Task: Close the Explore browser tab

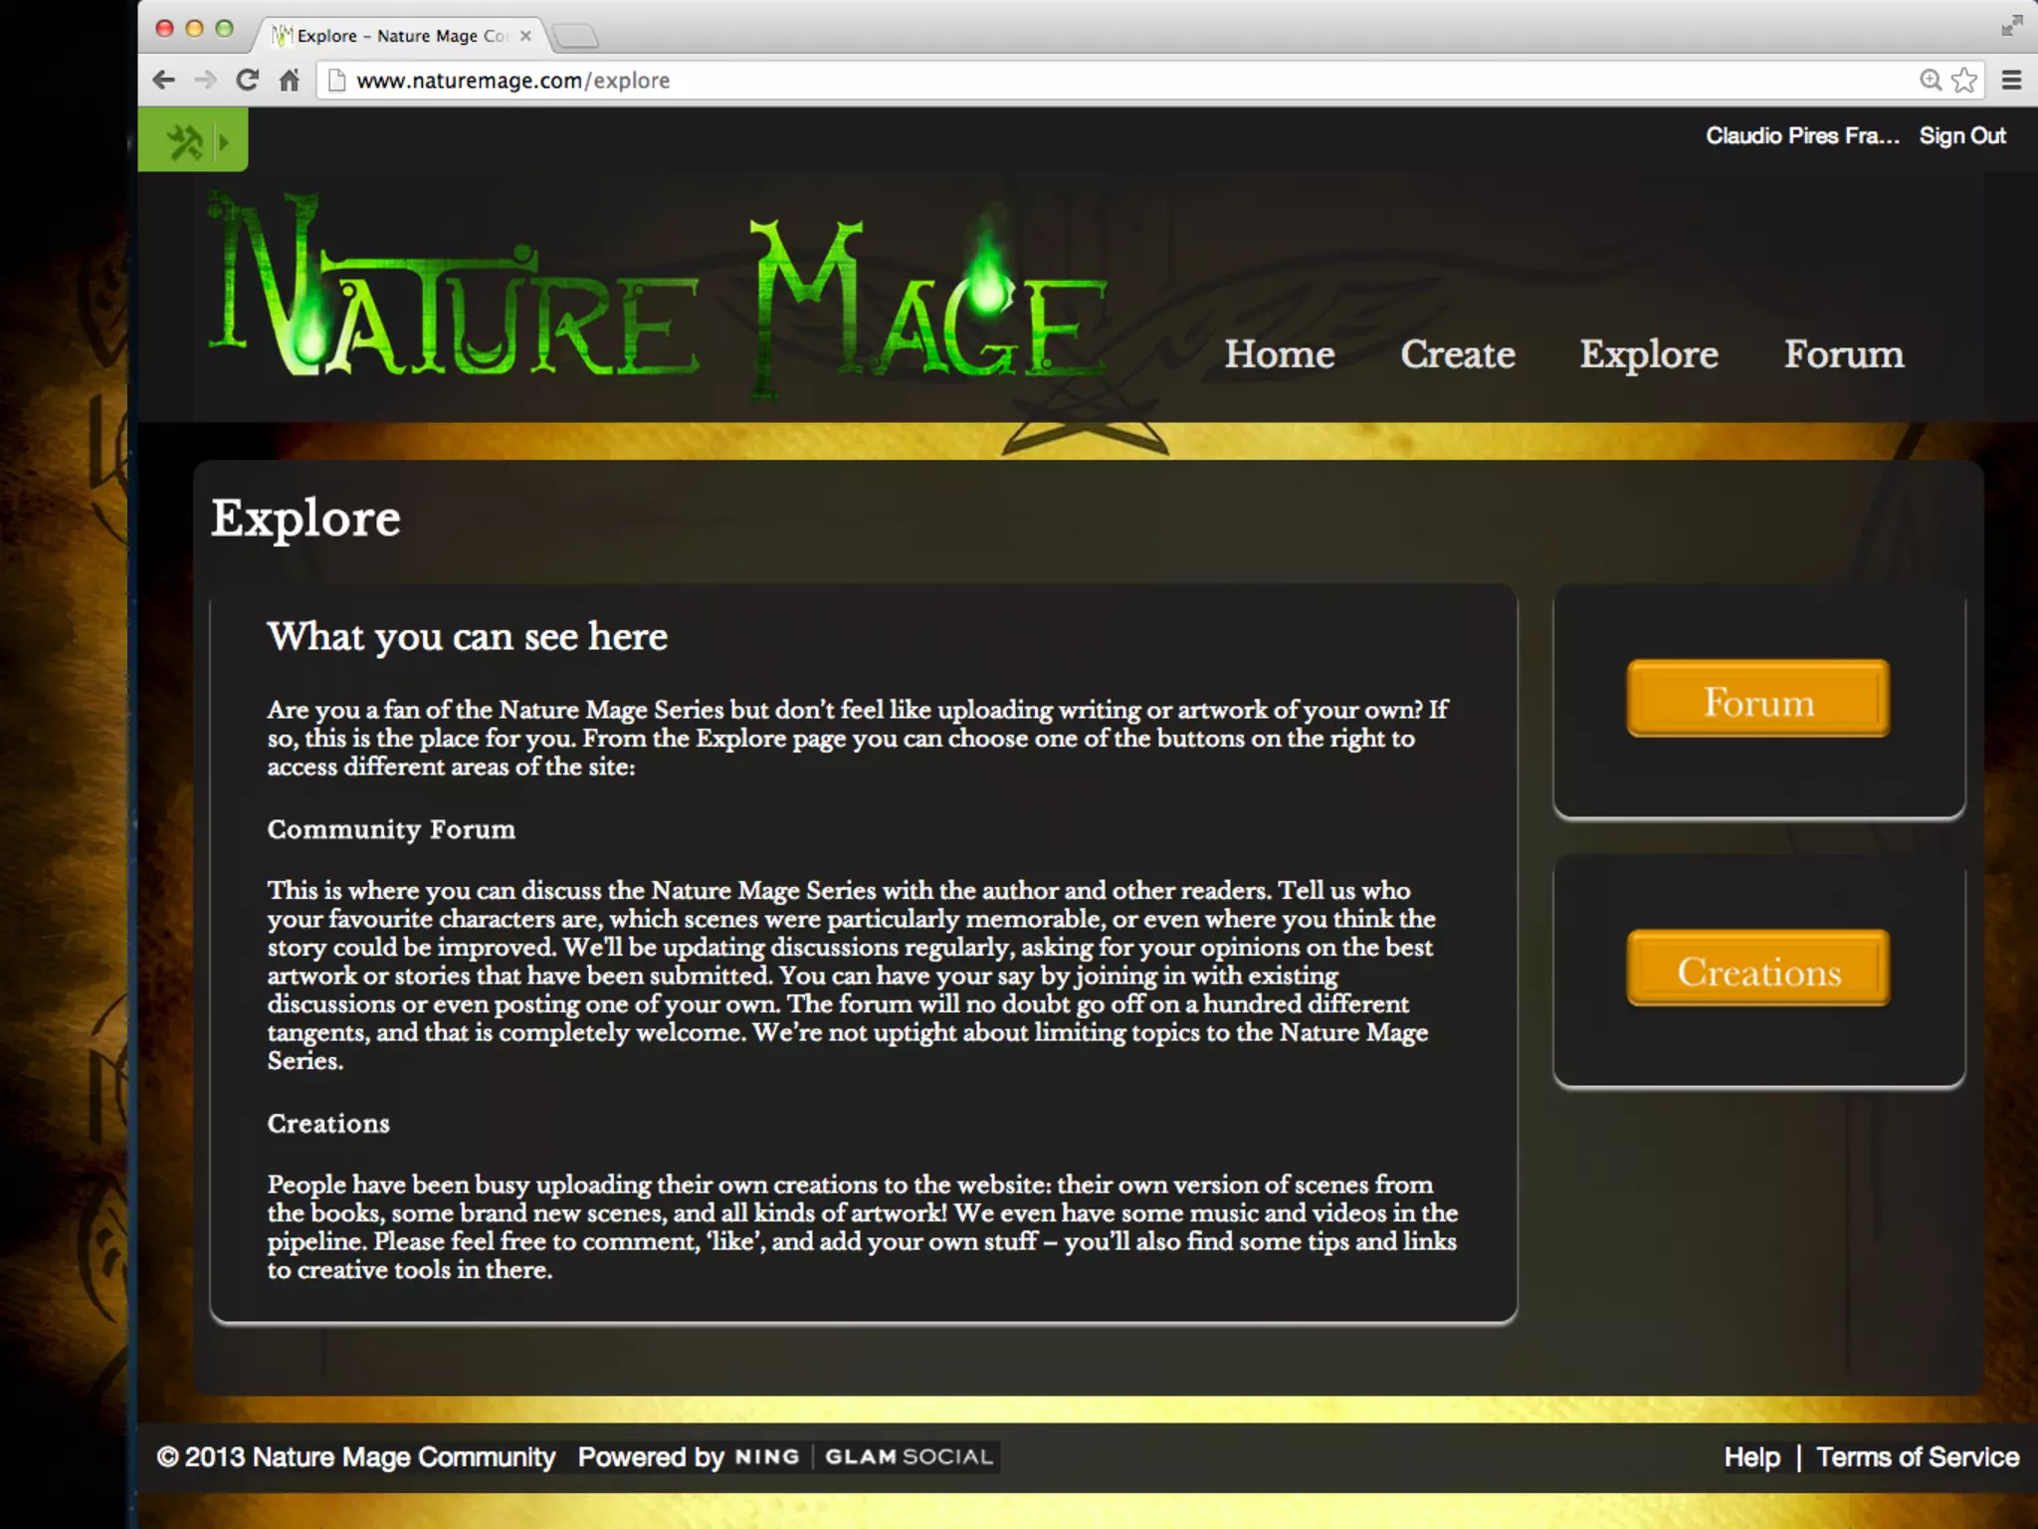Action: coord(525,36)
